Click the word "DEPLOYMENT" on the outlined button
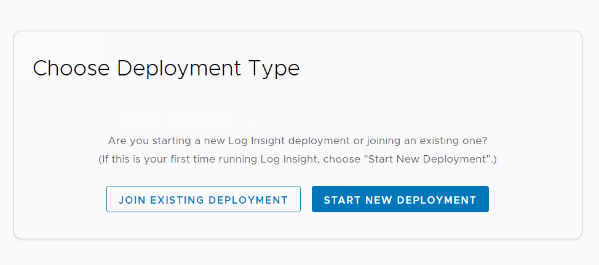599x265 pixels. 248,200
